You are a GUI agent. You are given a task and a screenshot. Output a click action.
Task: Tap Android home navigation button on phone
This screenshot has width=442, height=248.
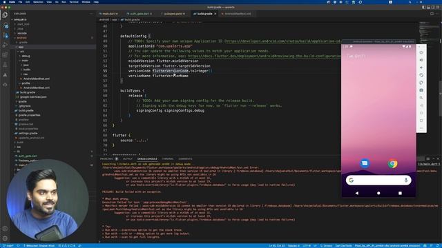pos(378,193)
